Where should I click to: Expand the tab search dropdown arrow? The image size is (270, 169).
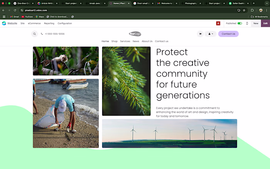267,3
